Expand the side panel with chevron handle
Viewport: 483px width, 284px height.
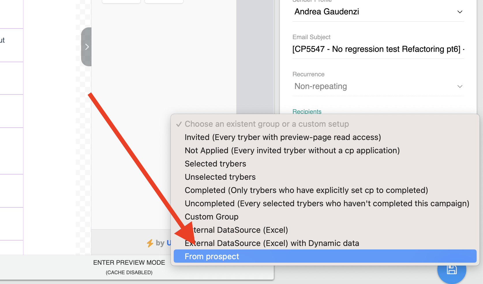[86, 47]
